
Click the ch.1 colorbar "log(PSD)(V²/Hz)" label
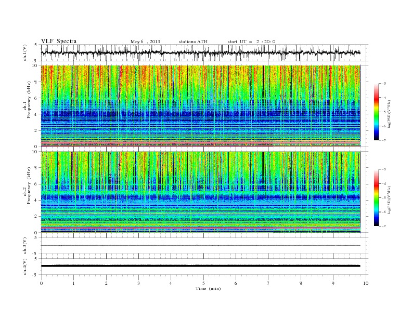390,113
